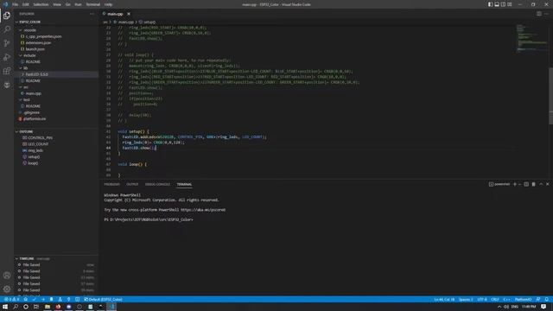Click the UTF-8 encoding status item
Screen dimensions: 553x311
482,300
